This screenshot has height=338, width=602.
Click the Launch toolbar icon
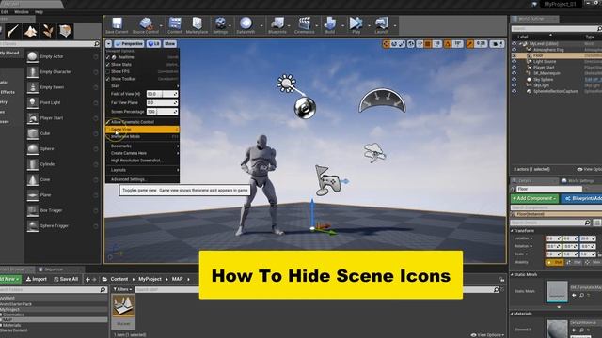381,23
